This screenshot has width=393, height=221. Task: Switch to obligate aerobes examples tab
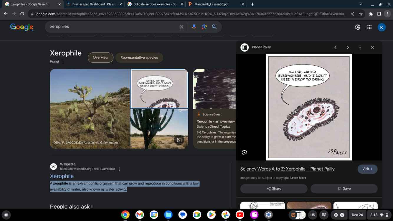(x=155, y=4)
